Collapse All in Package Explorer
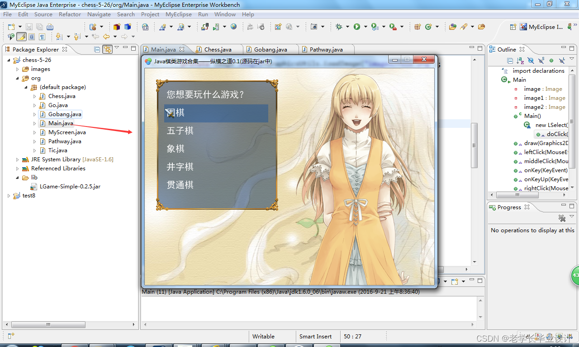Image resolution: width=579 pixels, height=347 pixels. (x=97, y=49)
